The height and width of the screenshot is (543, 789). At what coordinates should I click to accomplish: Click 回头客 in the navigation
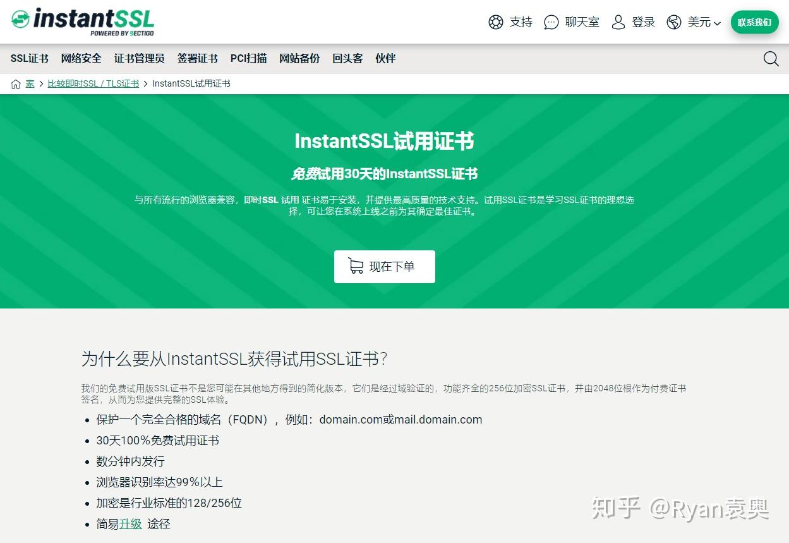pyautogui.click(x=347, y=58)
